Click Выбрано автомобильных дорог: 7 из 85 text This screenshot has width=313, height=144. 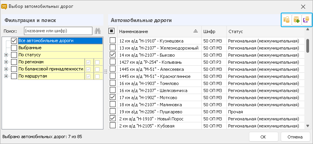tap(42, 137)
